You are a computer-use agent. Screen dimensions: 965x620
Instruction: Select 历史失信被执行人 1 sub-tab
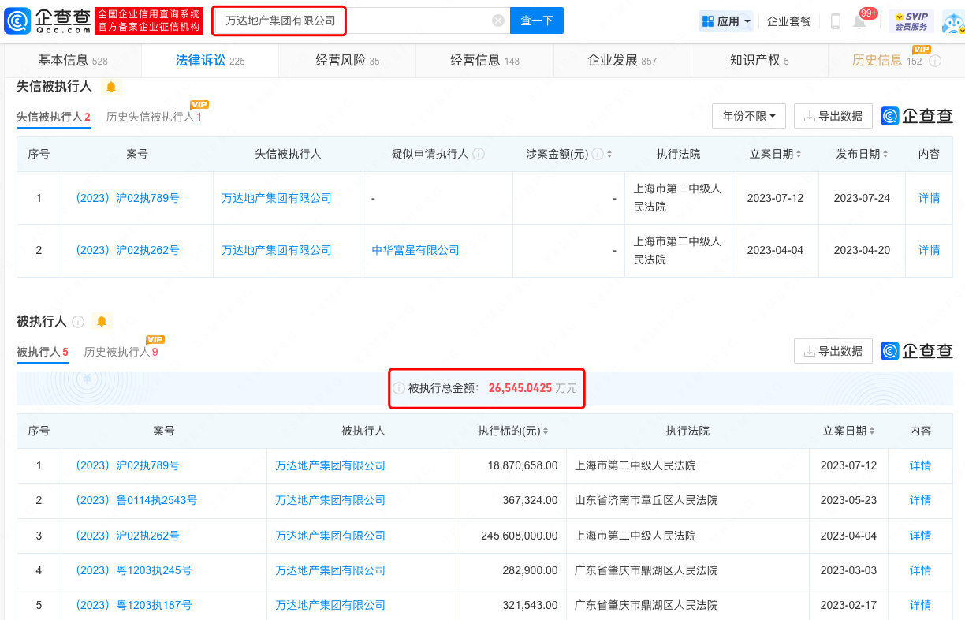(155, 117)
